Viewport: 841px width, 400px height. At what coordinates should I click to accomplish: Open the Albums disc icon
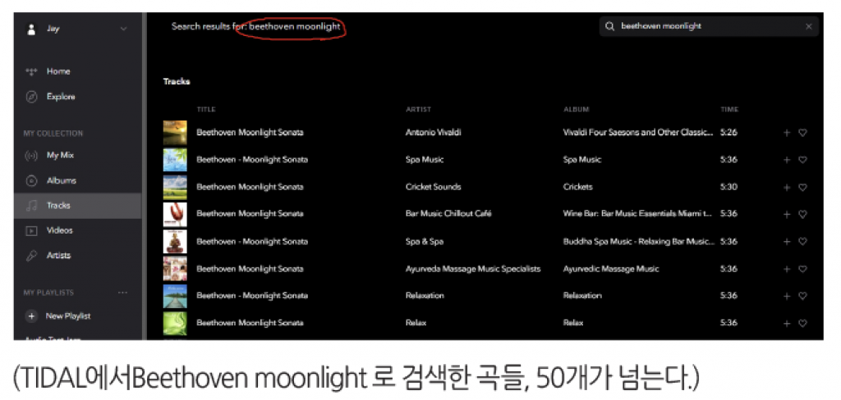pos(31,181)
